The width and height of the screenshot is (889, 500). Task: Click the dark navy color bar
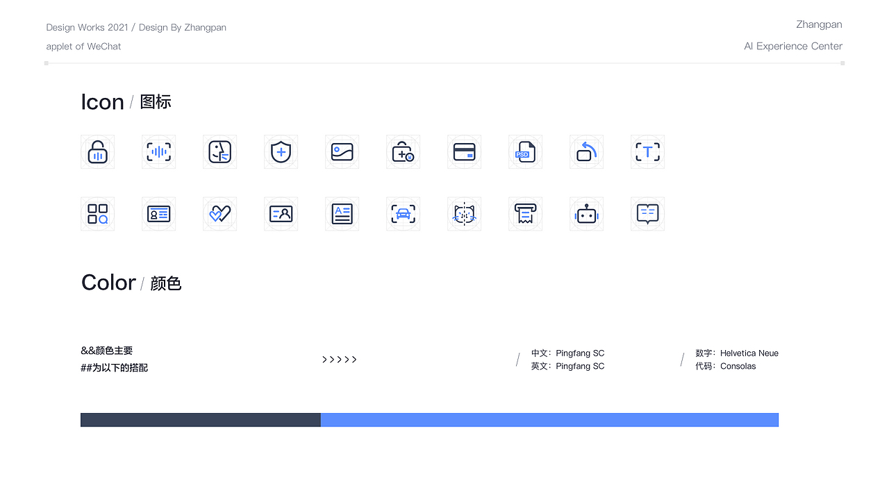(201, 420)
